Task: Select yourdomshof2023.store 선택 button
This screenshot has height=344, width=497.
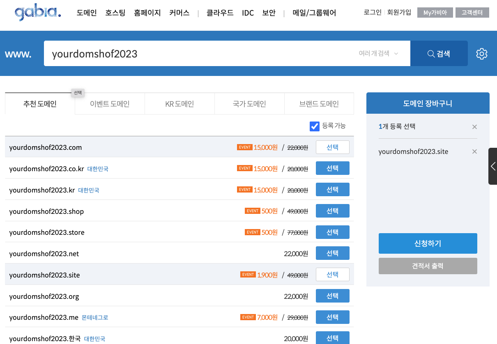Action: point(333,232)
